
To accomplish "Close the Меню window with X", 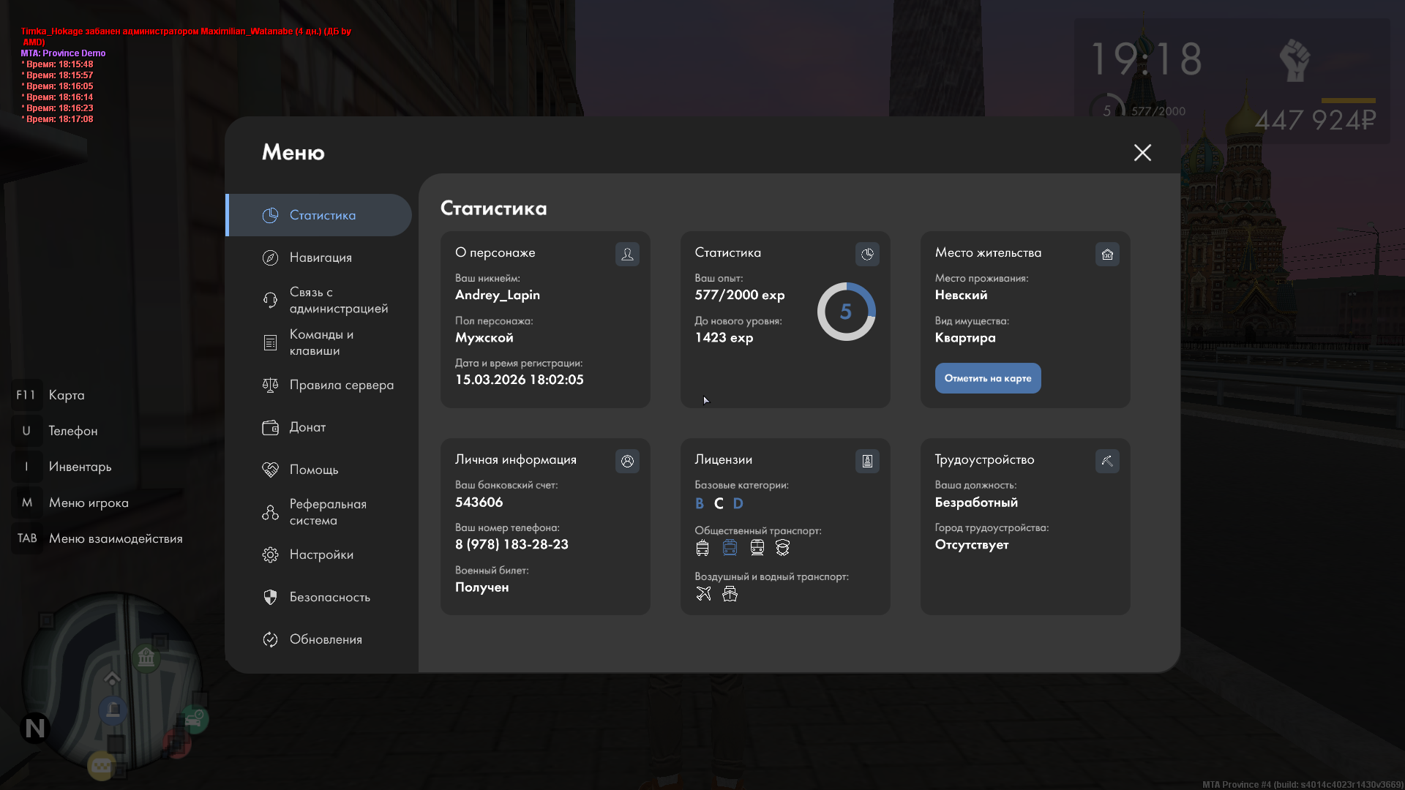I will click(1142, 152).
